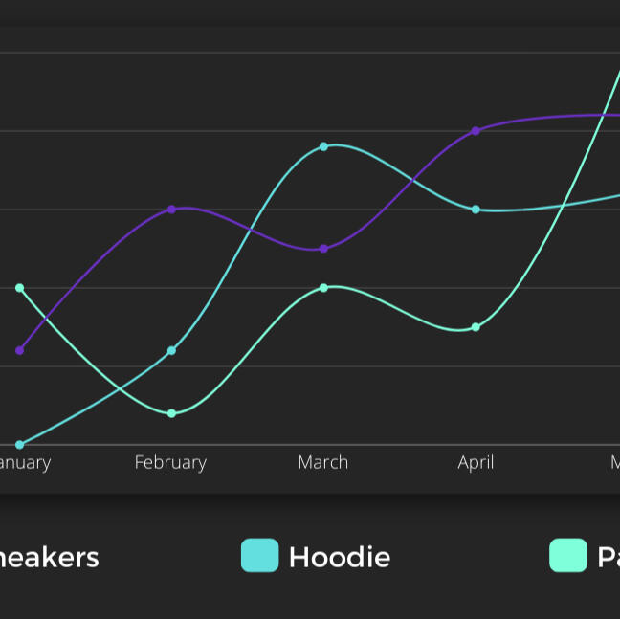The image size is (620, 619).
Task: Toggle the Sneakers series legend label
Action: (x=50, y=558)
